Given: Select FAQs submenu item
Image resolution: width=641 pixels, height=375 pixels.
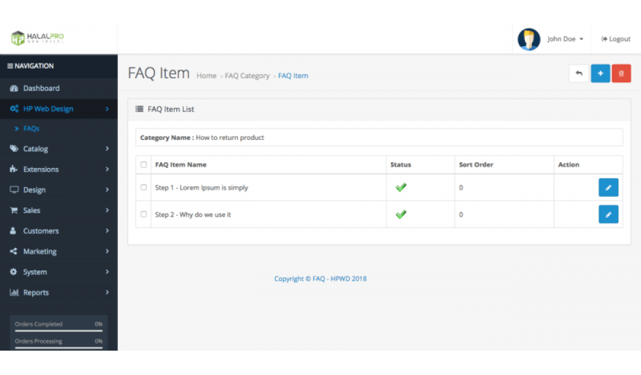Looking at the screenshot, I should coord(31,129).
